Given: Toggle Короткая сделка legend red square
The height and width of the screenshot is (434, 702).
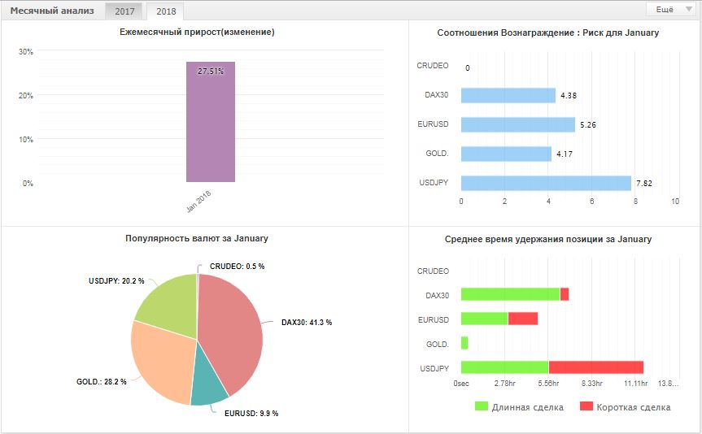Looking at the screenshot, I should 586,406.
